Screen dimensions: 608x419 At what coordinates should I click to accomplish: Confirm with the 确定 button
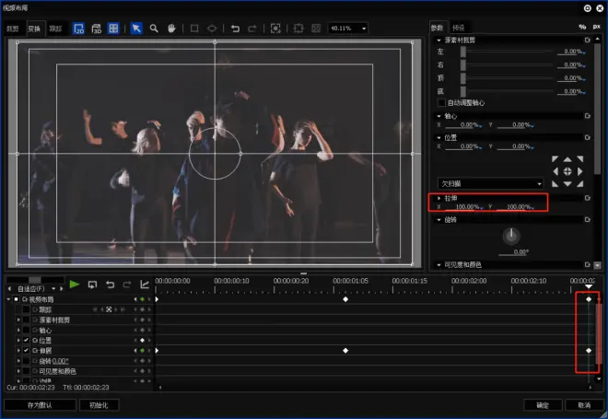click(x=543, y=405)
